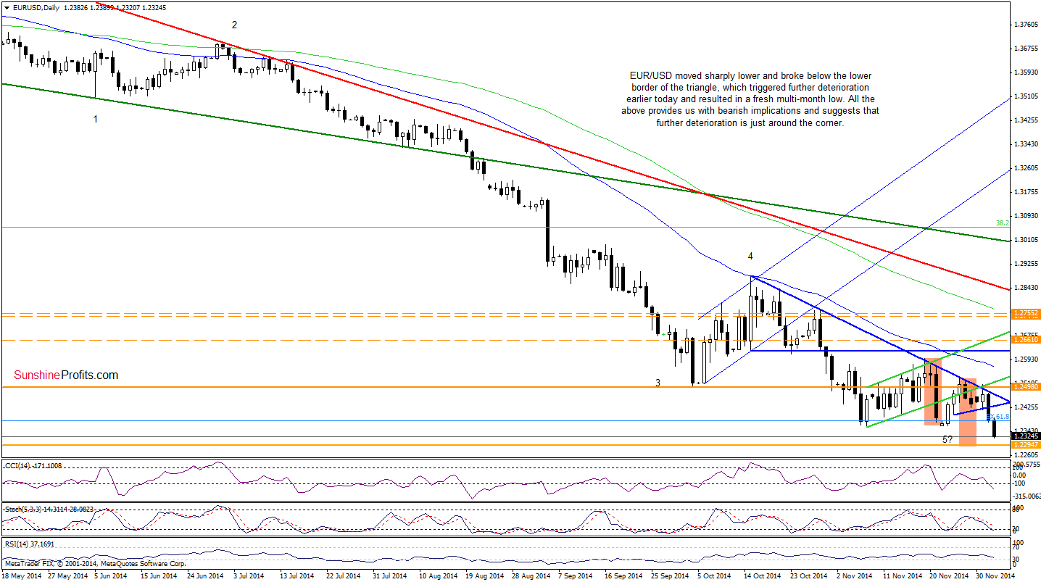The image size is (1041, 582).
Task: Click the 1.22605 price axis label
Action: [x=1025, y=455]
